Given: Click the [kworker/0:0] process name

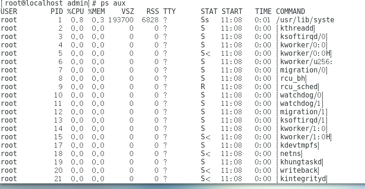Looking at the screenshot, I should pos(302,45).
